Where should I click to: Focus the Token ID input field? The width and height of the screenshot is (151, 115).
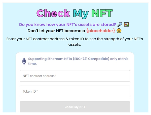75,92
